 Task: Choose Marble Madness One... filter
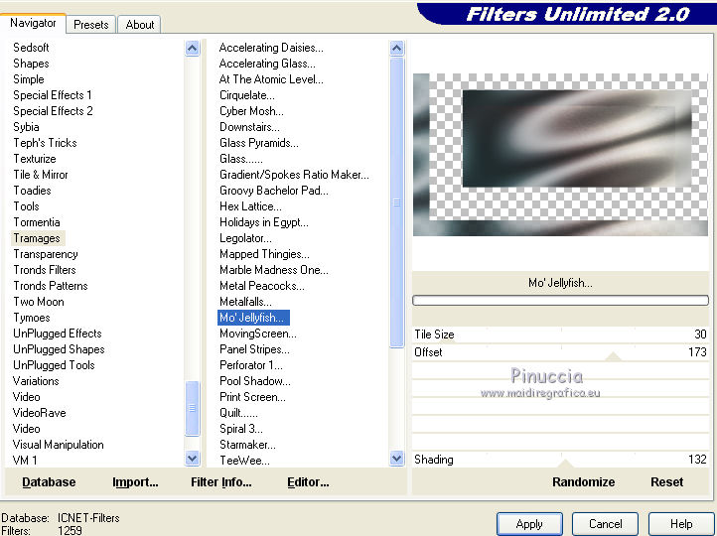pyautogui.click(x=274, y=270)
